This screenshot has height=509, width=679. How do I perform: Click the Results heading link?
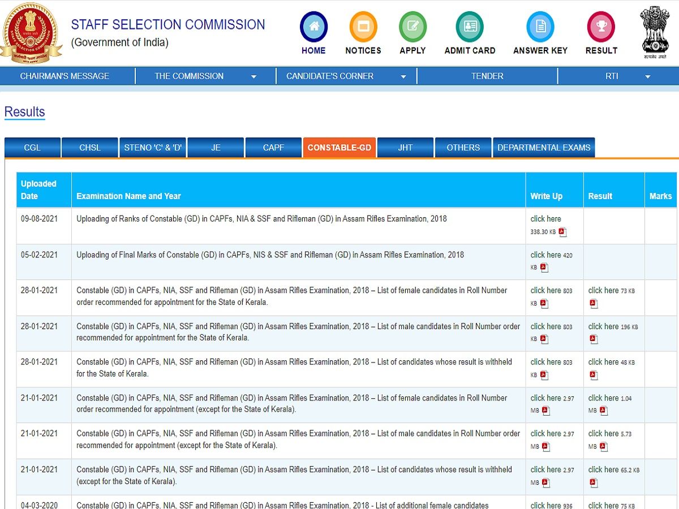pyautogui.click(x=24, y=112)
